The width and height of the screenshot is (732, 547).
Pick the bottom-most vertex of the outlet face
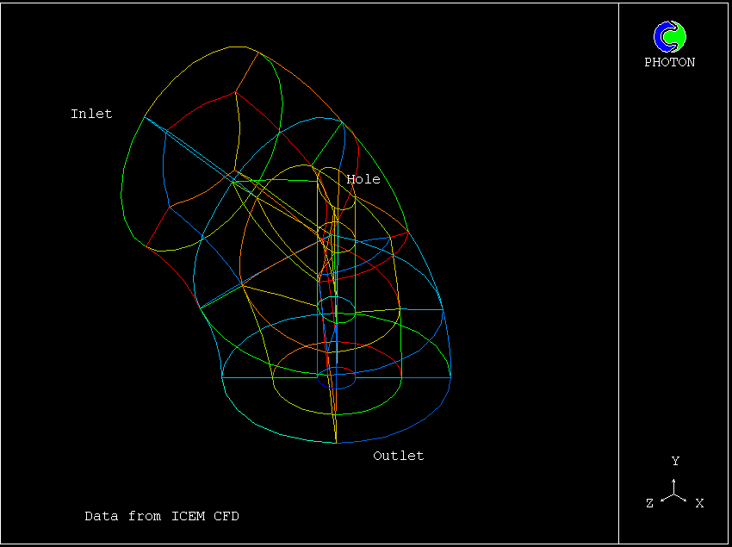335,443
